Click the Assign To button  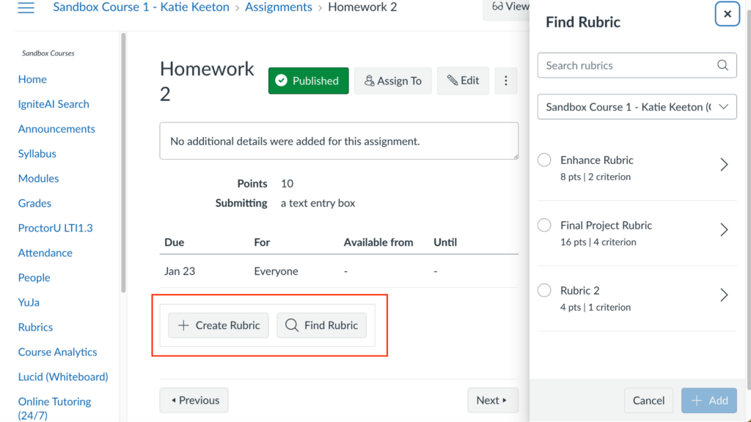(x=393, y=81)
